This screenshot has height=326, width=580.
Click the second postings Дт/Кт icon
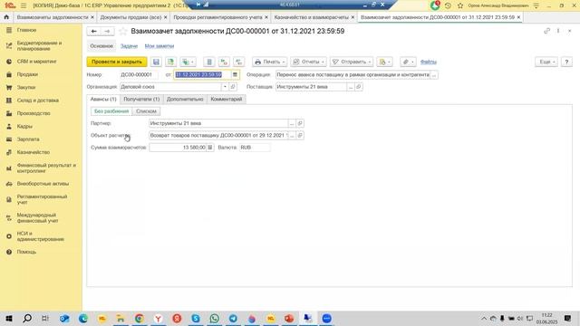238,62
